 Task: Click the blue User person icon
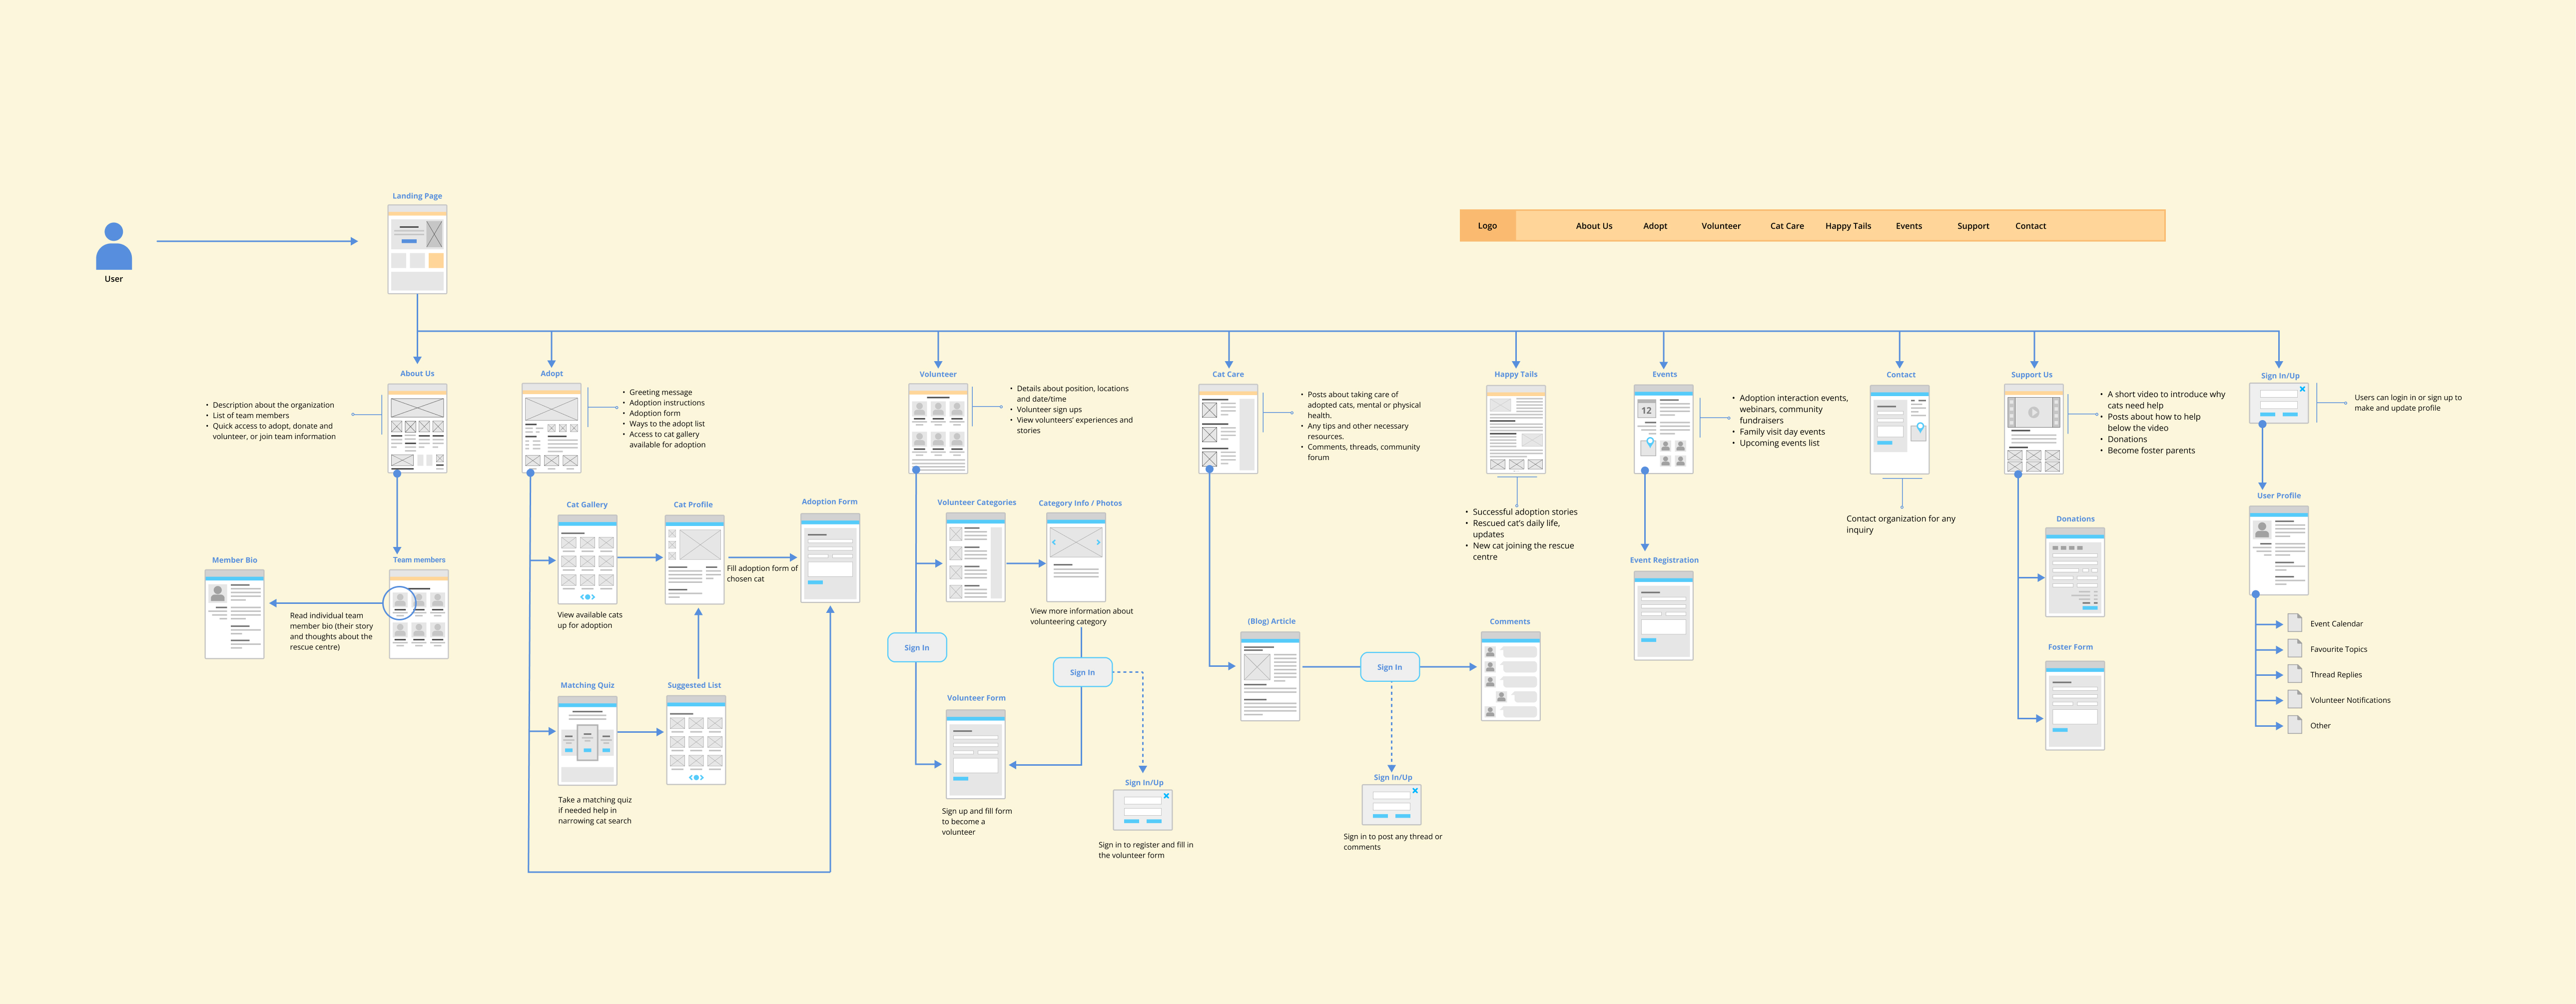pos(114,246)
